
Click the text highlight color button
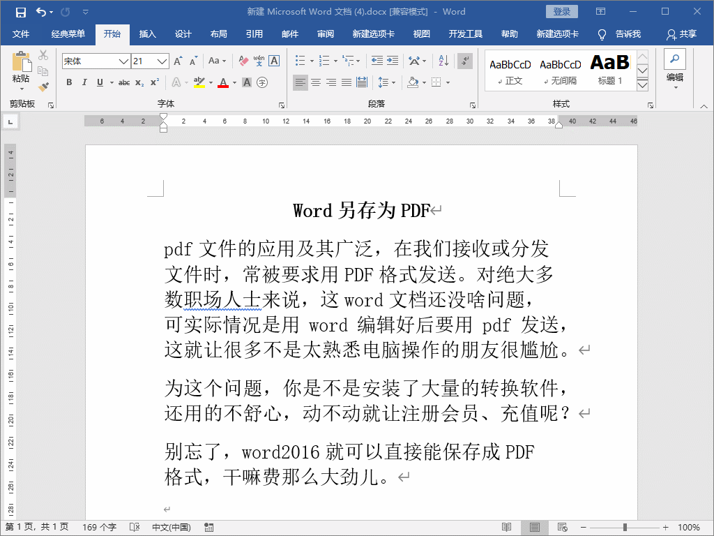[x=199, y=82]
